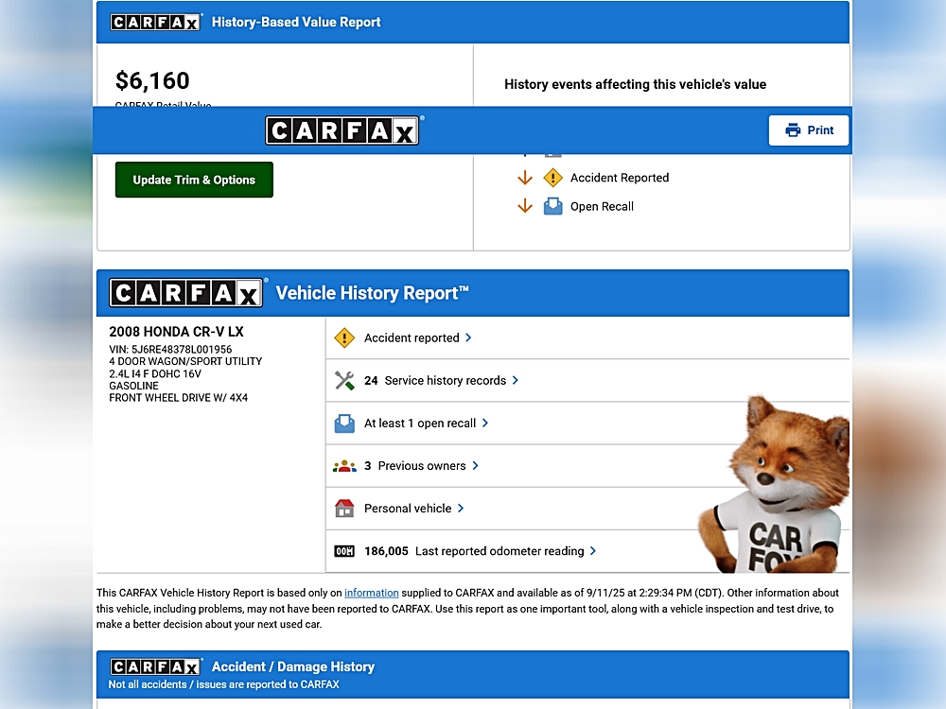This screenshot has width=946, height=709.
Task: Follow the 'information' hyperlink in disclaimer
Action: (x=371, y=594)
